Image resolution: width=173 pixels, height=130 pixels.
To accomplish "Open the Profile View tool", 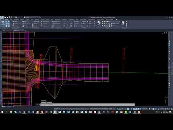I will pos(56,22).
